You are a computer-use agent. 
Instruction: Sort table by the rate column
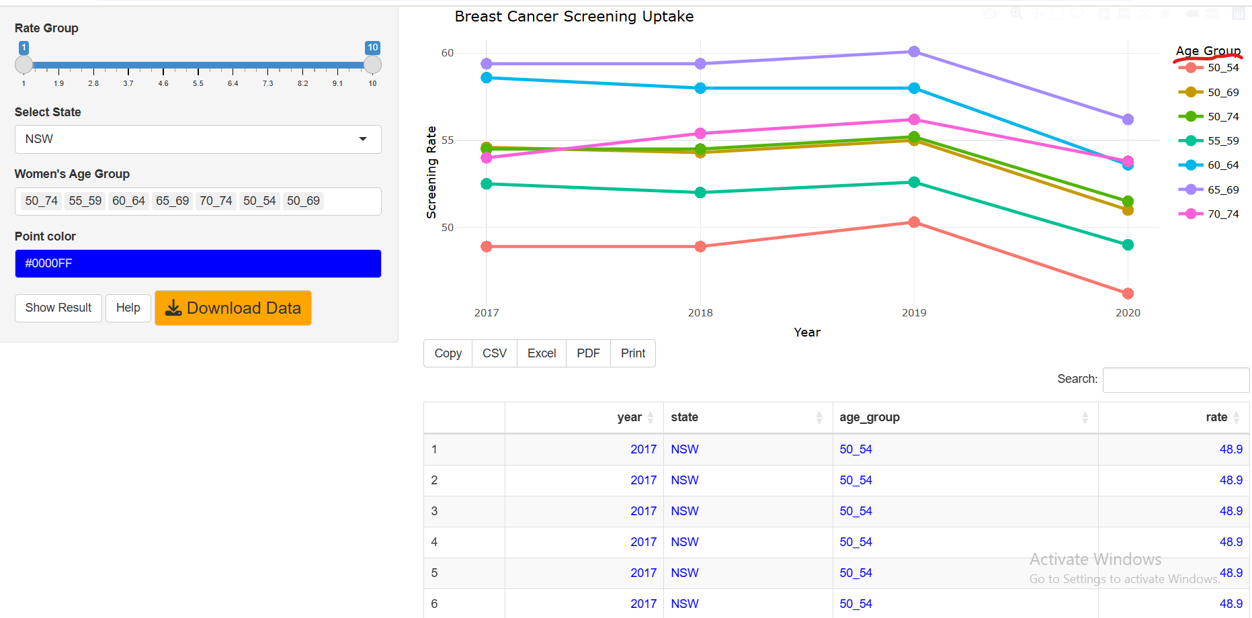pyautogui.click(x=1216, y=417)
